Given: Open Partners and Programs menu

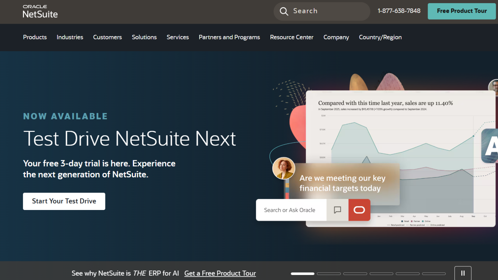Looking at the screenshot, I should (229, 37).
